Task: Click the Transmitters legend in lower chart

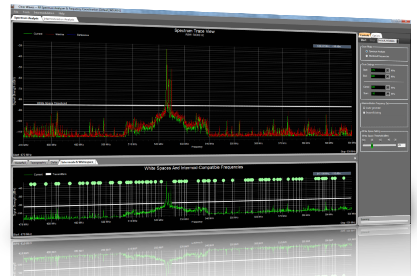Action: [x=56, y=174]
